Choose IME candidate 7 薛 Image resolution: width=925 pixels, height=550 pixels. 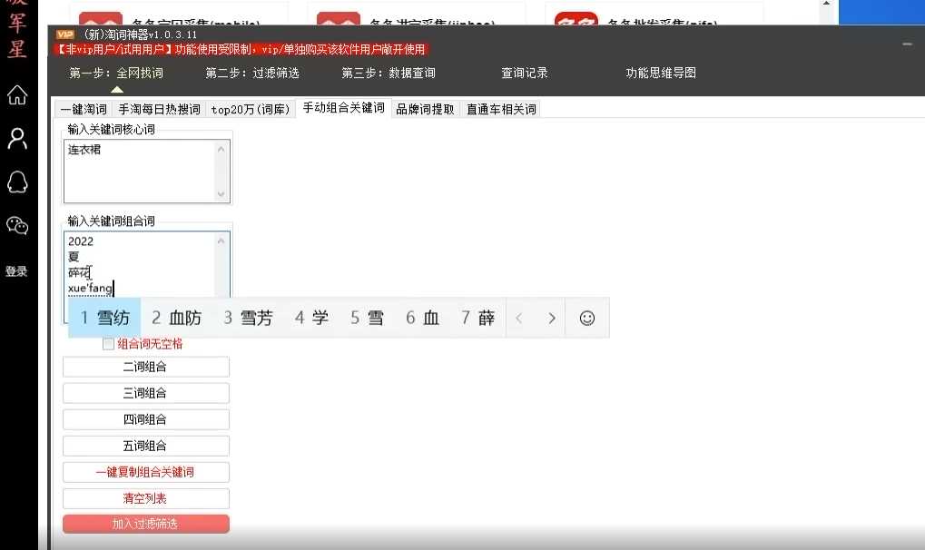[478, 318]
